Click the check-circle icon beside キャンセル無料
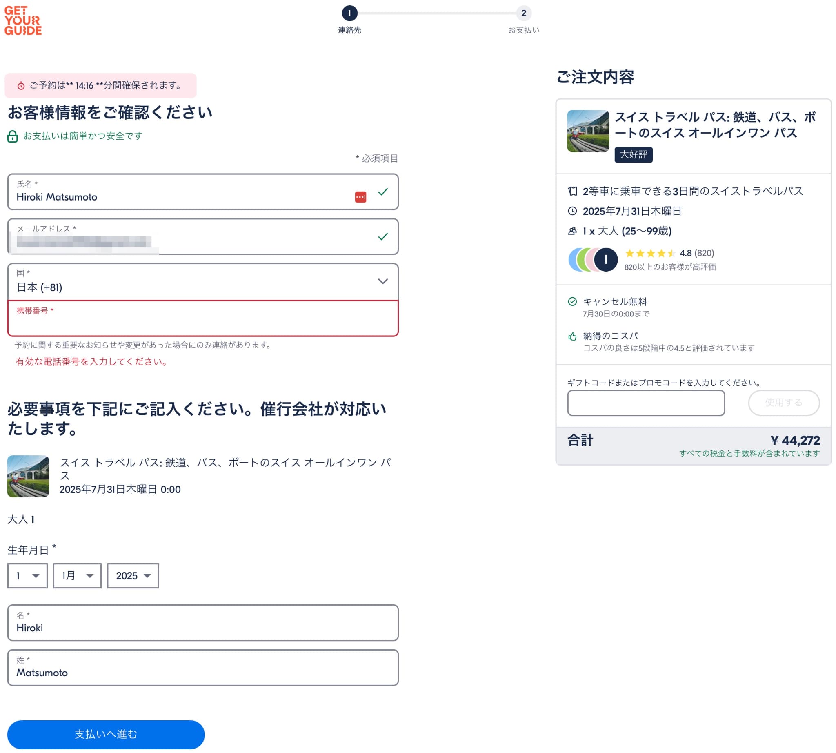This screenshot has height=753, width=836. [572, 302]
